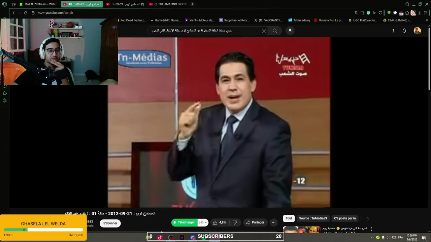This screenshot has width=431, height=242.
Task: Open the Windows notification center
Action: tap(424, 238)
